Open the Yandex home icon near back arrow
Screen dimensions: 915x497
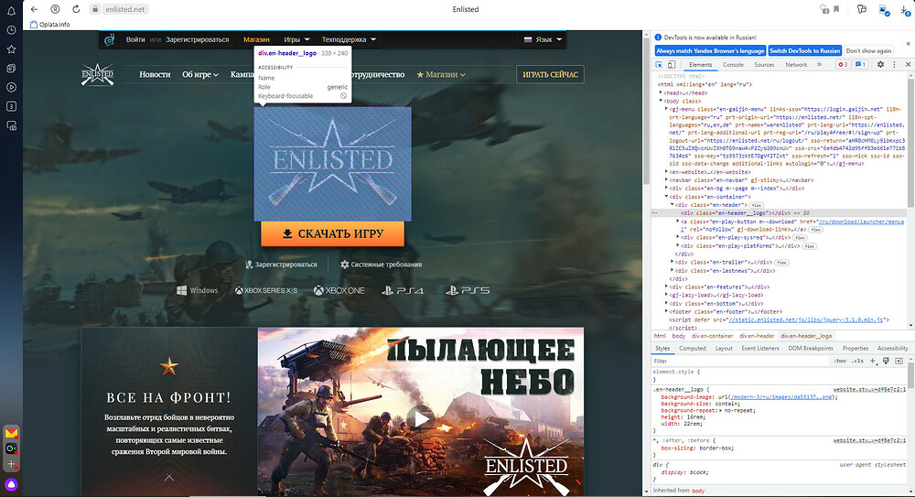[x=55, y=9]
